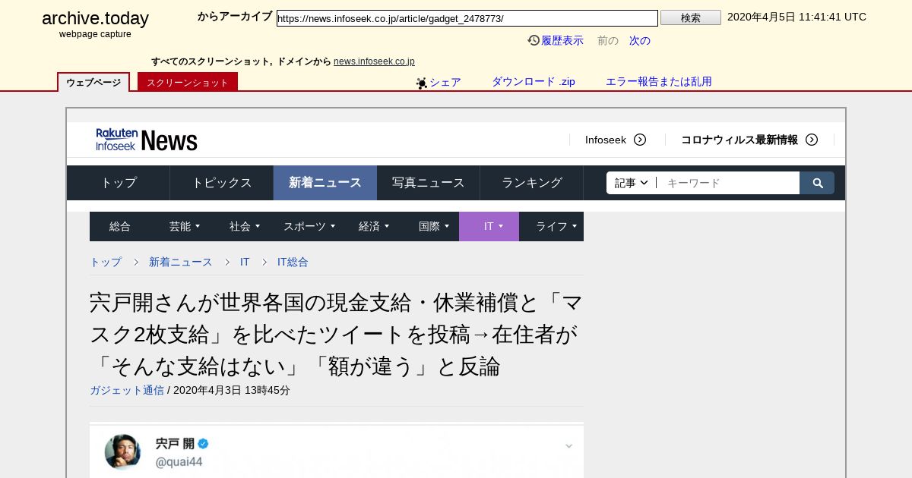Click the トップ breadcrumb link

[x=106, y=262]
